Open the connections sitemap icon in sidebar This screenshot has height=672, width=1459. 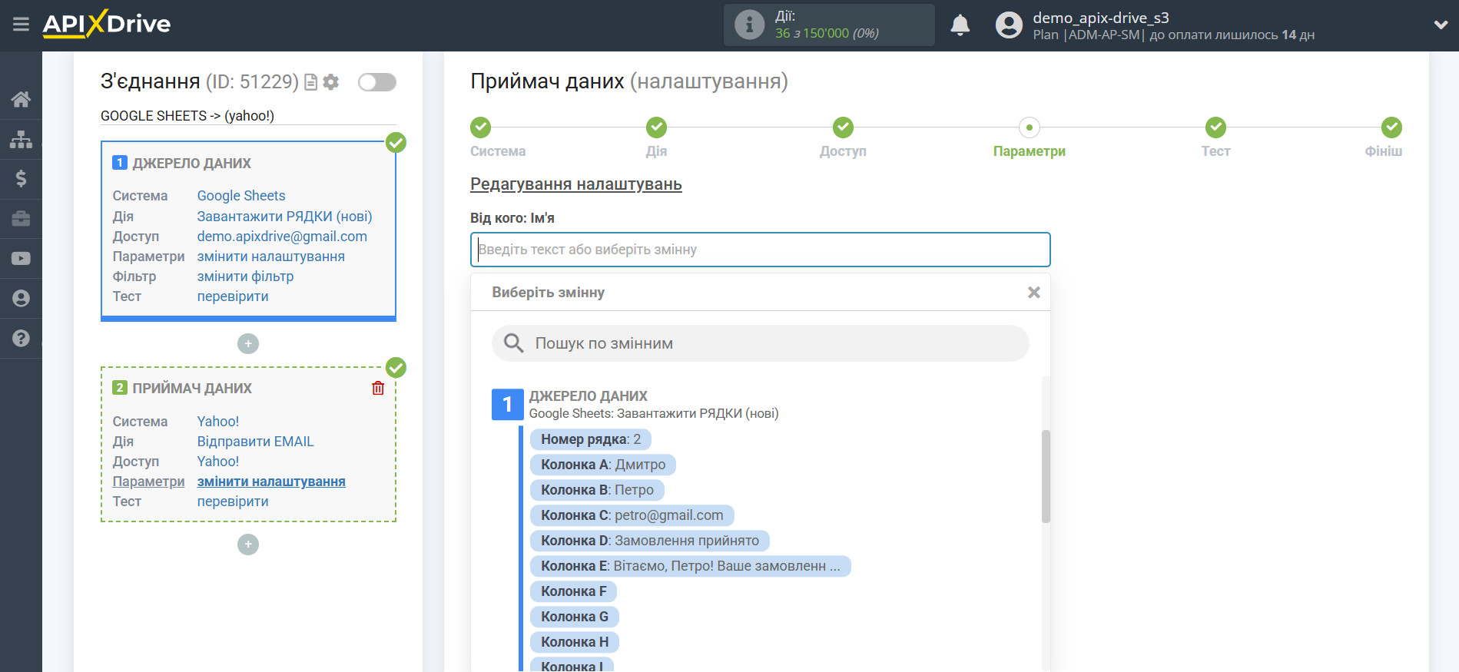(x=21, y=139)
